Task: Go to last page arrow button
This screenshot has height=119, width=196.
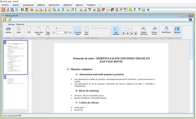Action: pos(136,33)
